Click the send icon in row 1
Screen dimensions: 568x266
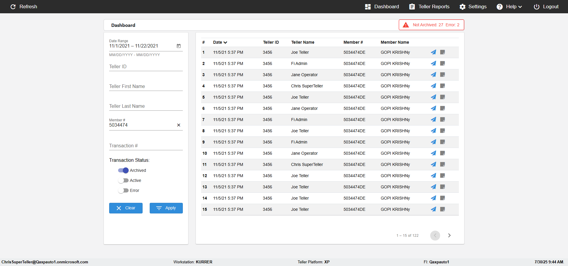point(433,52)
